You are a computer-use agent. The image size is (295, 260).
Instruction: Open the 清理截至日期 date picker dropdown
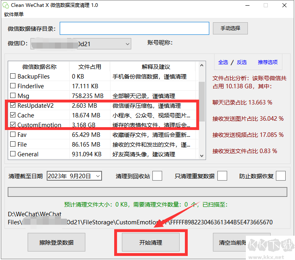tap(98, 176)
